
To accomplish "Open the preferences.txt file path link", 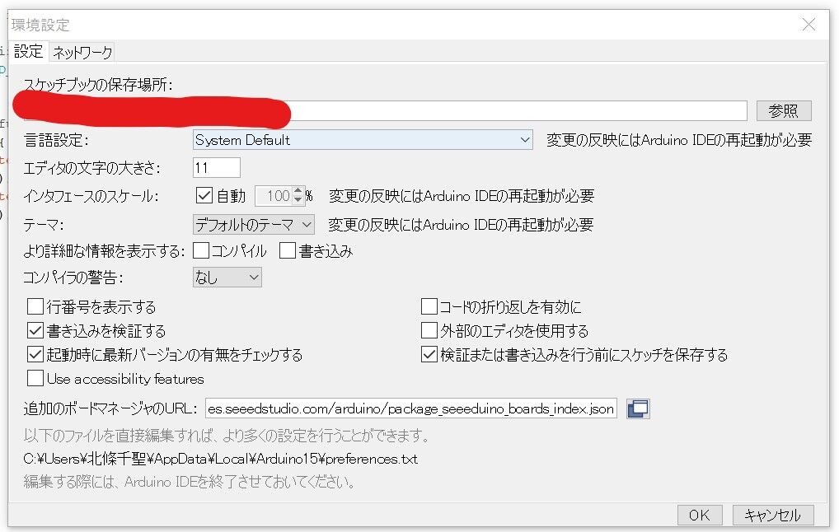I will pos(220,459).
